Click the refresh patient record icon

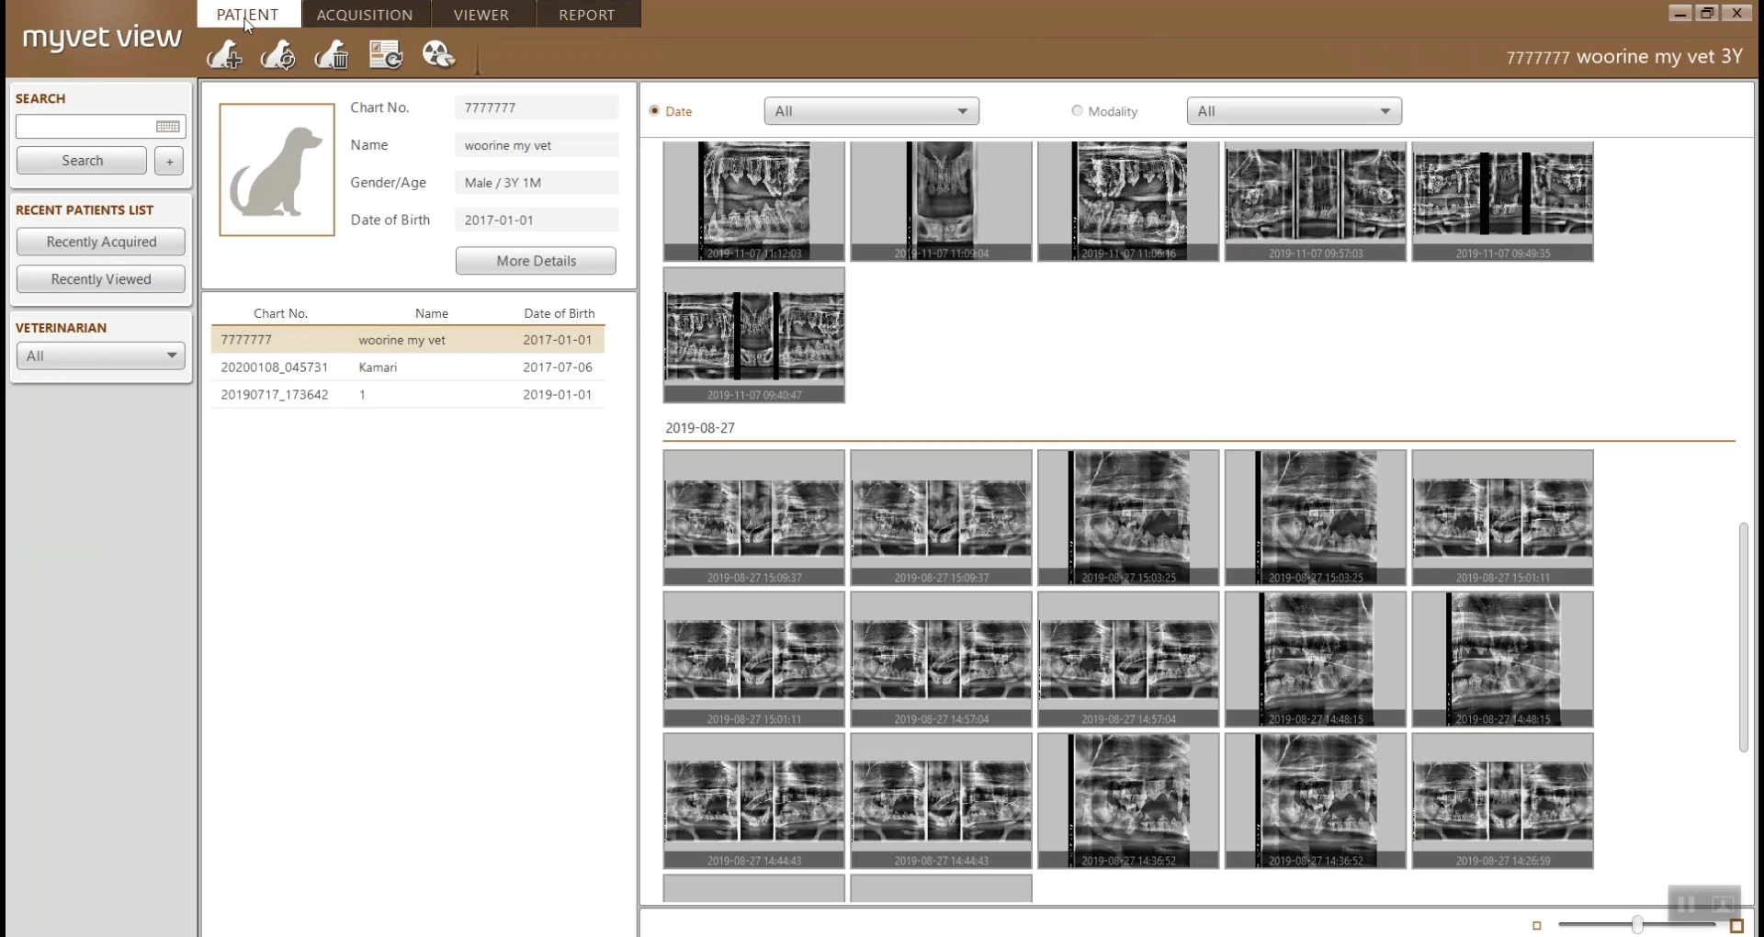386,55
